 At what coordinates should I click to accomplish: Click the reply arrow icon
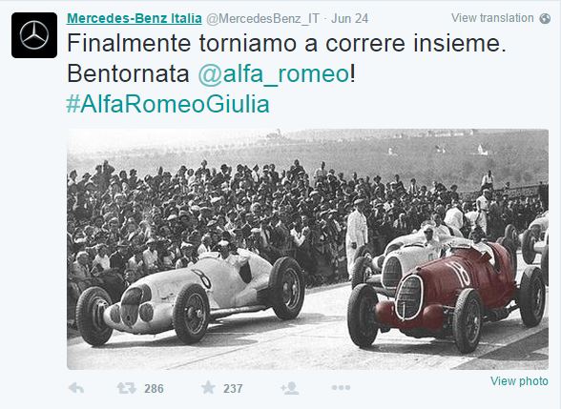tap(76, 388)
